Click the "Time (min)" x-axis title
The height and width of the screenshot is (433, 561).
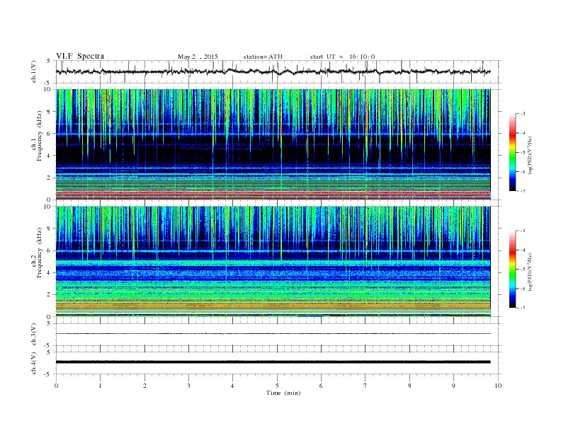click(283, 393)
